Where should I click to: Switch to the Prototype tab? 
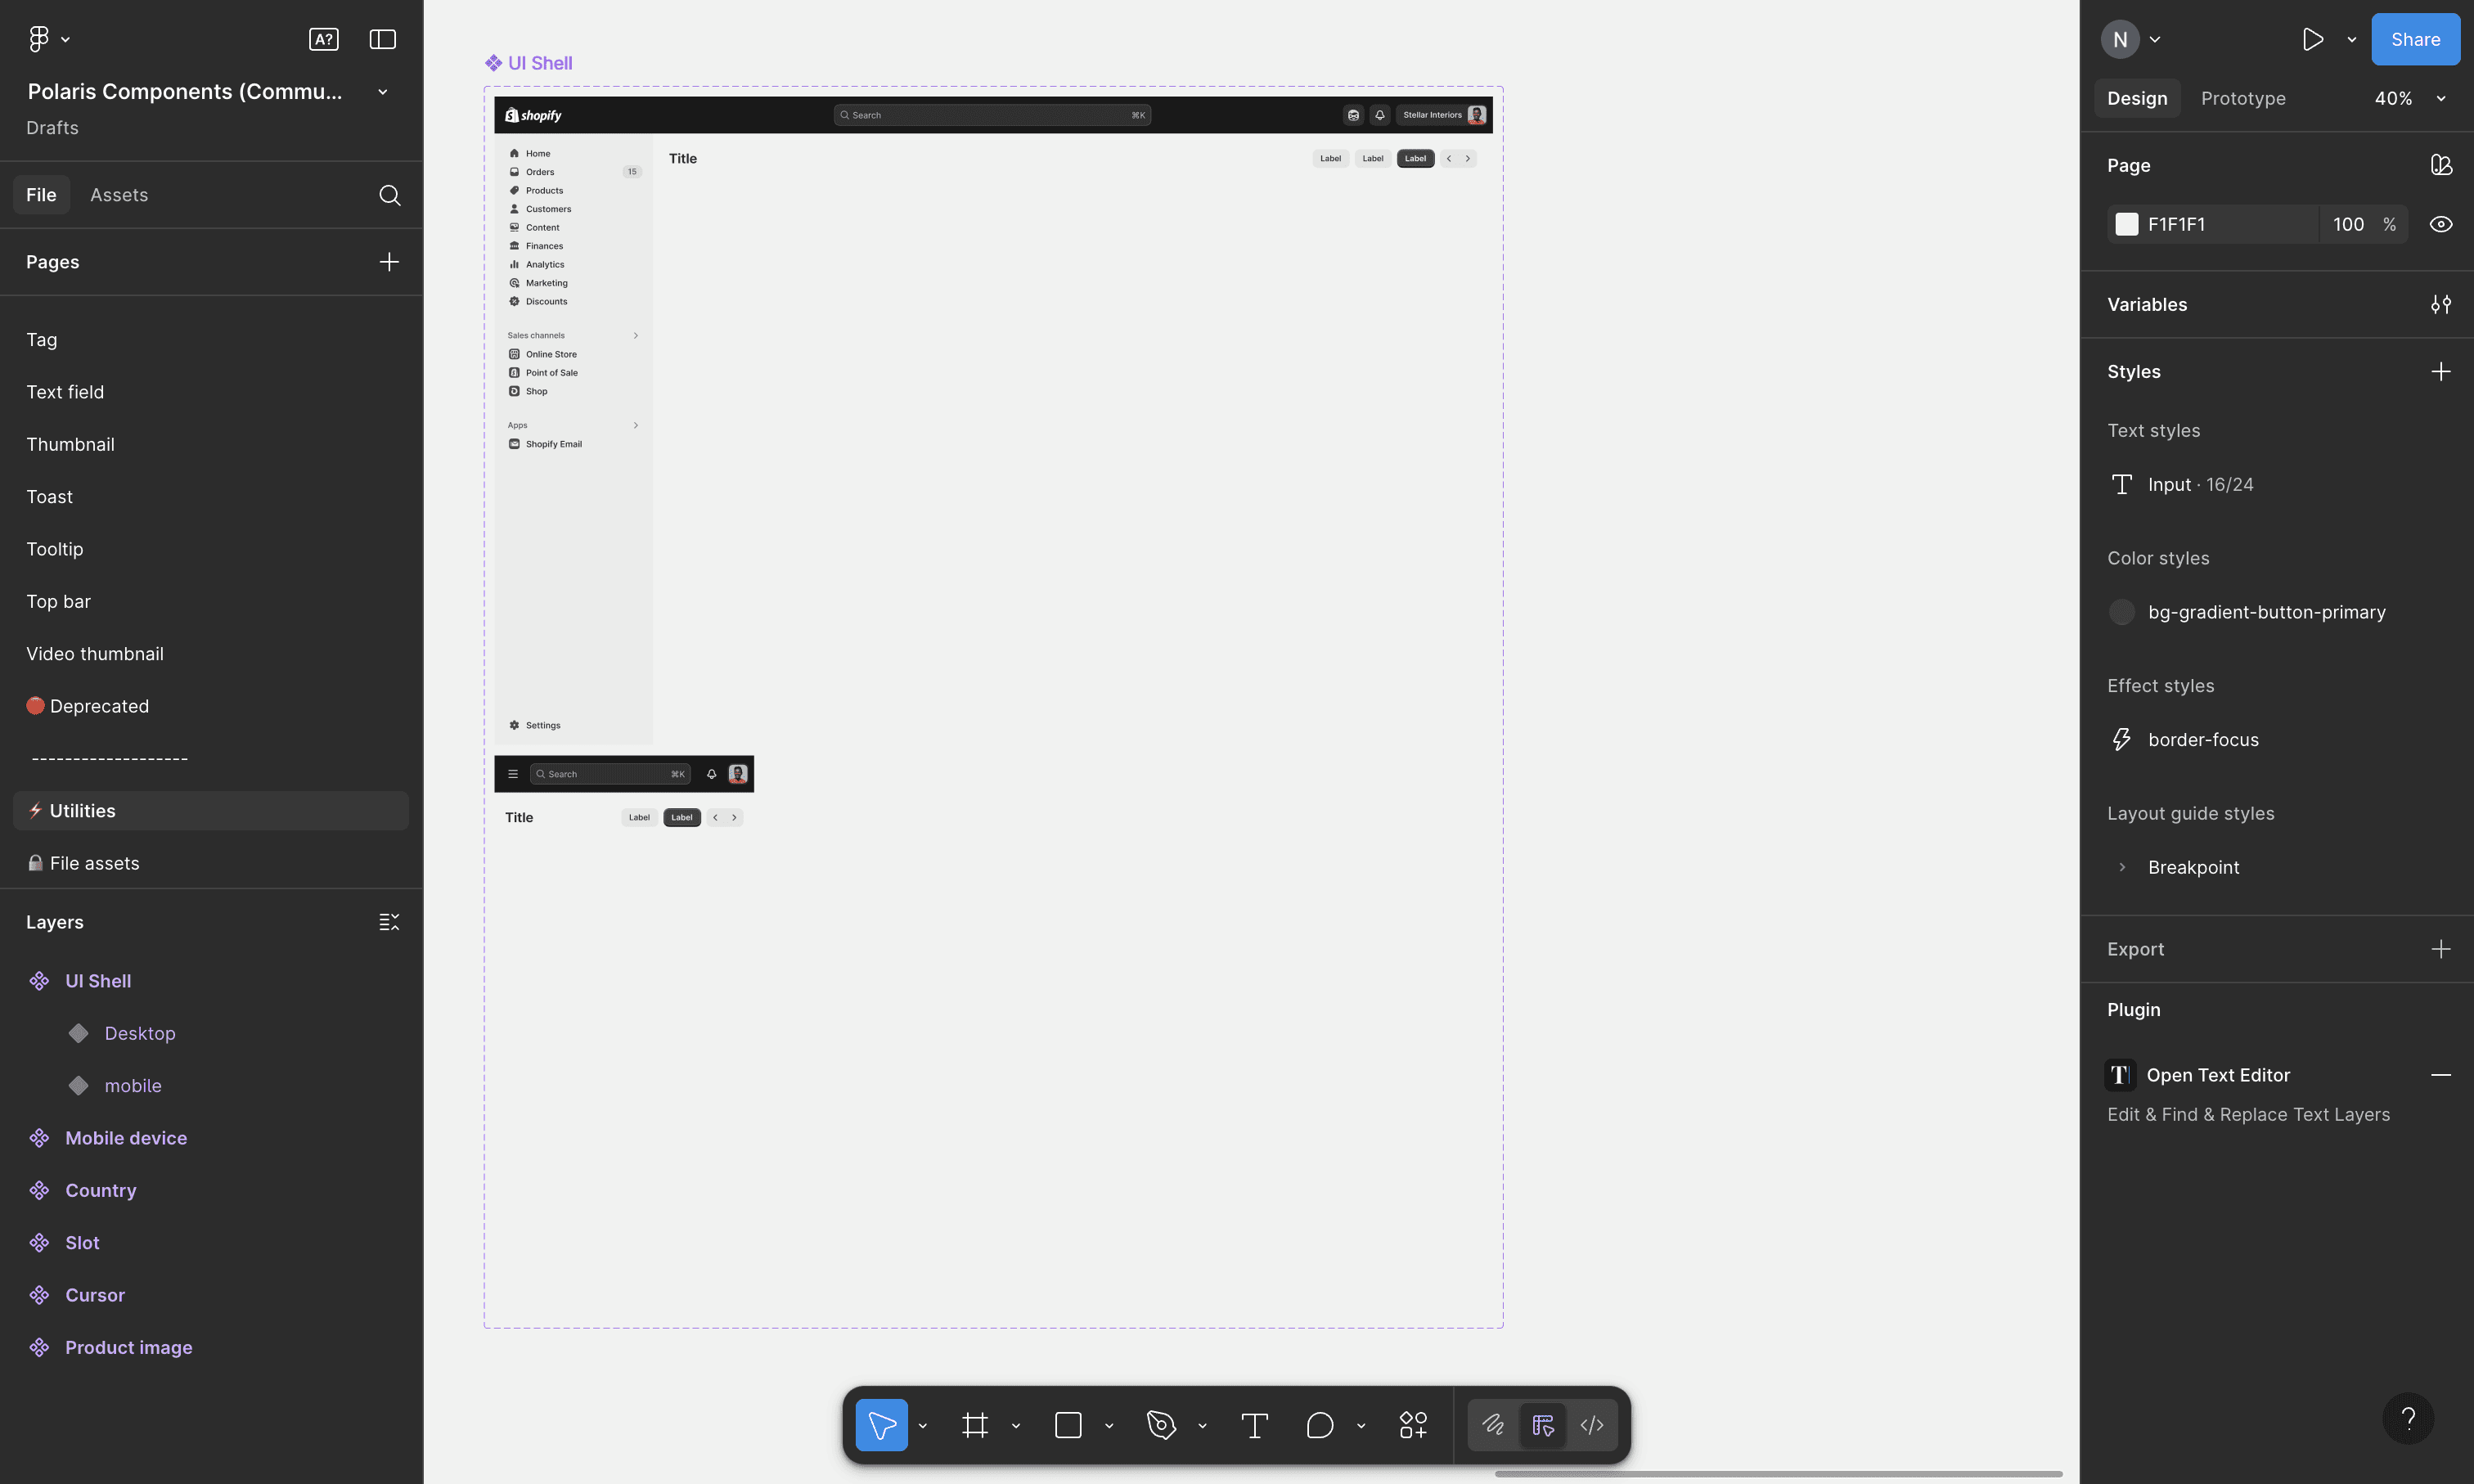(2242, 98)
